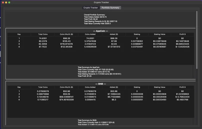
Task: Click BNB Added cell $7.10694245
Action: (x=114, y=94)
